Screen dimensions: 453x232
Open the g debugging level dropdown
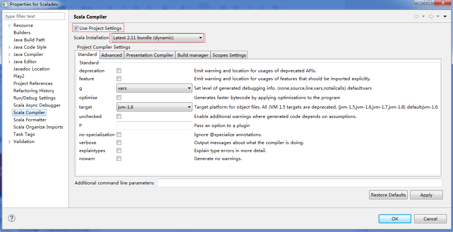click(x=154, y=88)
